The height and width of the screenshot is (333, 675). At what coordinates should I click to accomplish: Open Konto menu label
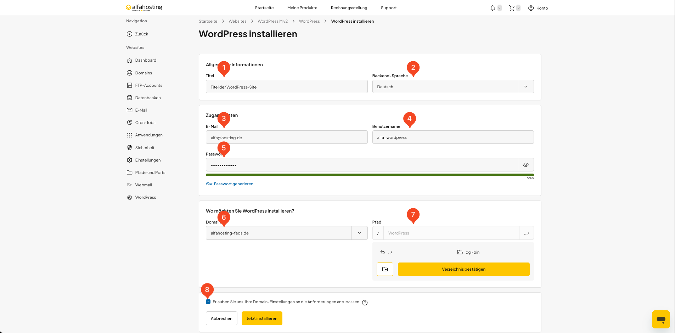pyautogui.click(x=542, y=8)
